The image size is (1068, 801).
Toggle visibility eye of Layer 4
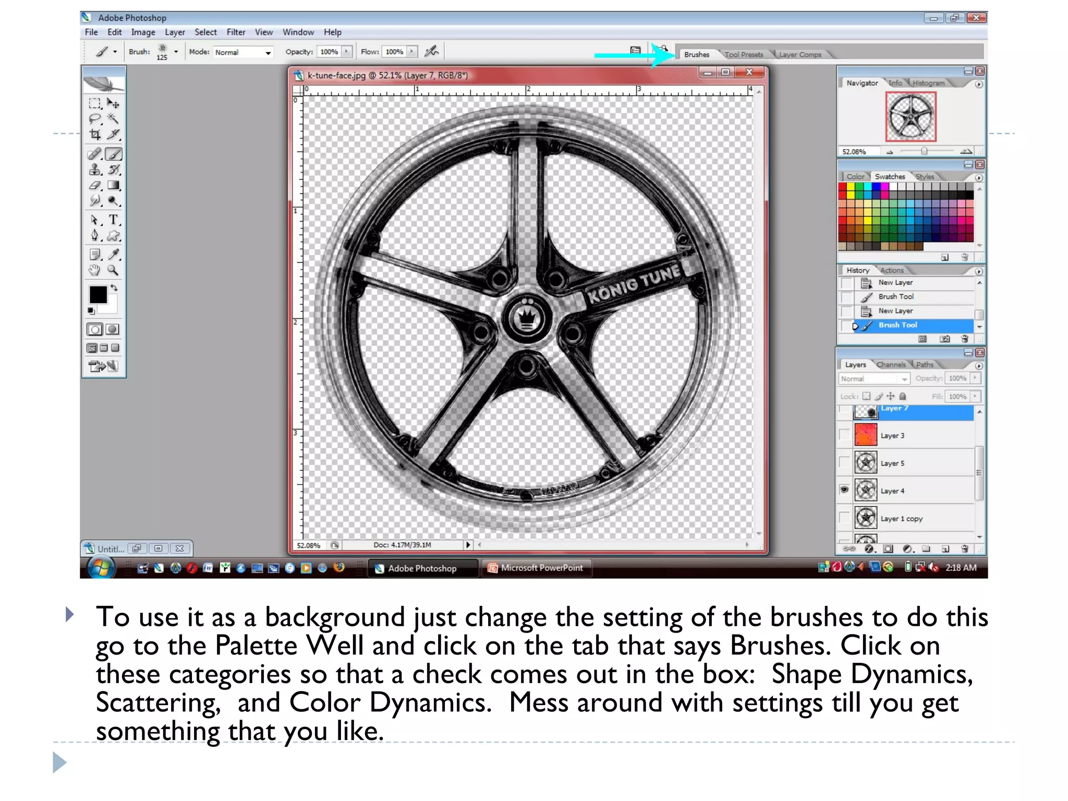point(844,490)
